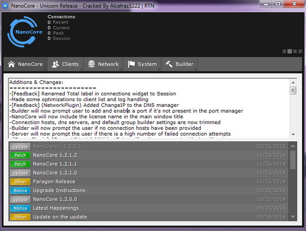Image resolution: width=306 pixels, height=231 pixels.
Task: Click the changelog scrollbar thumb
Action: point(293,91)
